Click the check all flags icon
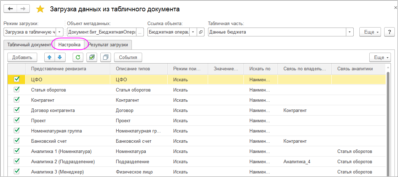 tap(92, 57)
